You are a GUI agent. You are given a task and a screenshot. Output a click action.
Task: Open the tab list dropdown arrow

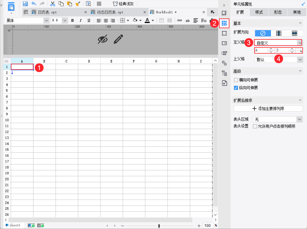point(213,12)
